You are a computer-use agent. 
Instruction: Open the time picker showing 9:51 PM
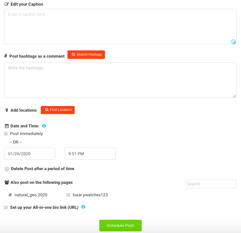click(90, 154)
